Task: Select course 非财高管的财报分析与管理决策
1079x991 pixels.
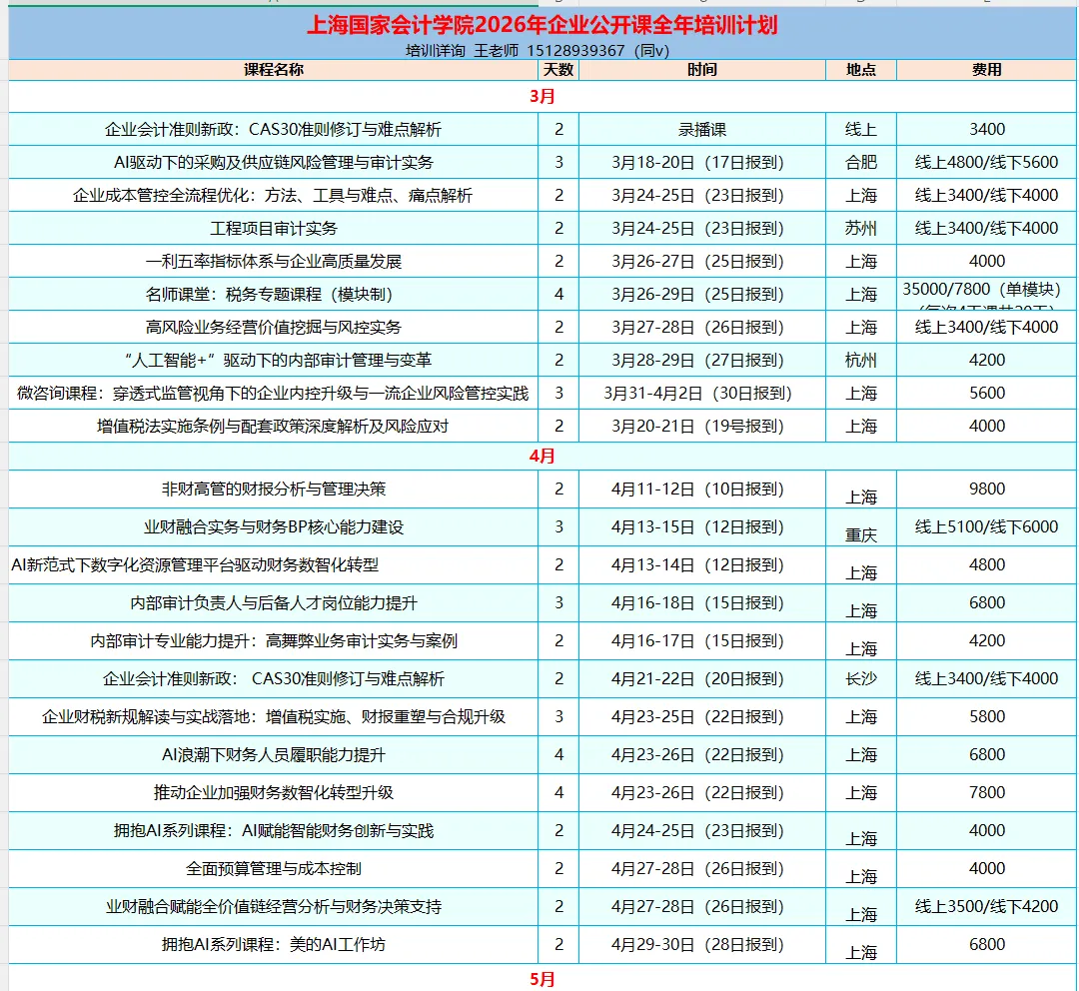Action: [273, 490]
